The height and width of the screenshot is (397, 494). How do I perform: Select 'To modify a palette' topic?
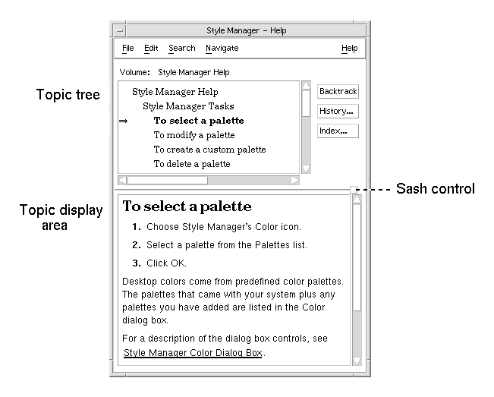coord(194,135)
